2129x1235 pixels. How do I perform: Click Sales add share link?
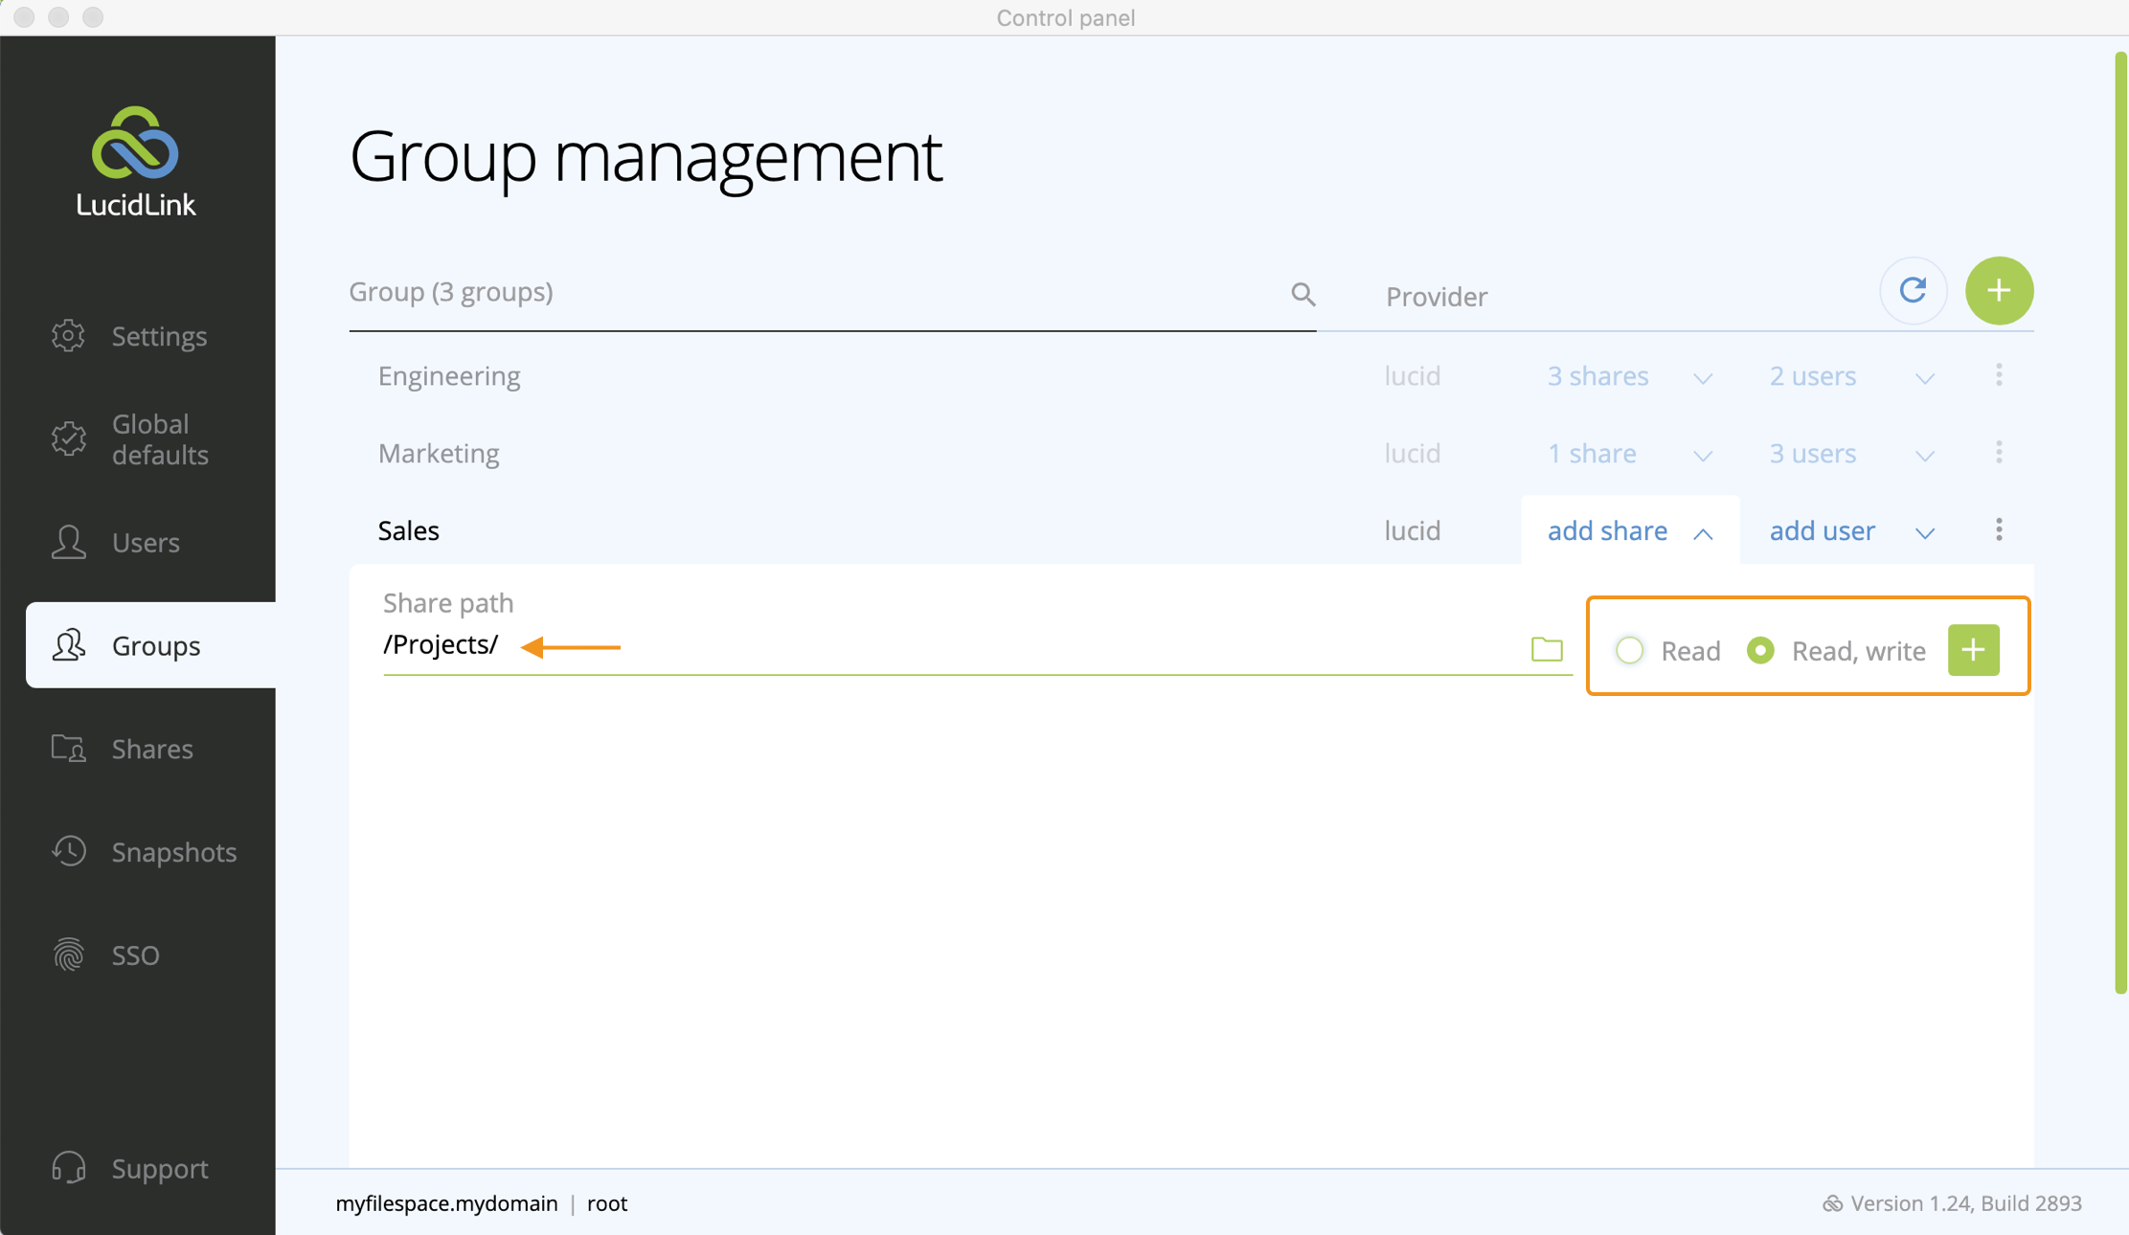(1607, 530)
